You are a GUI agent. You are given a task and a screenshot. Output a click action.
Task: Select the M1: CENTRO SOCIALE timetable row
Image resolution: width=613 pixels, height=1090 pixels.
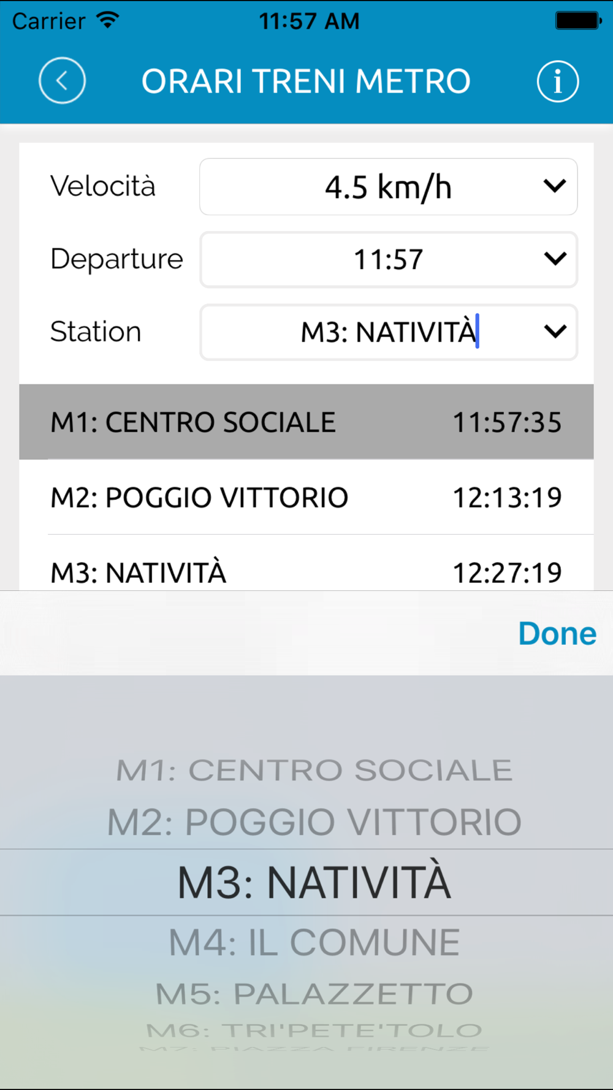point(306,422)
